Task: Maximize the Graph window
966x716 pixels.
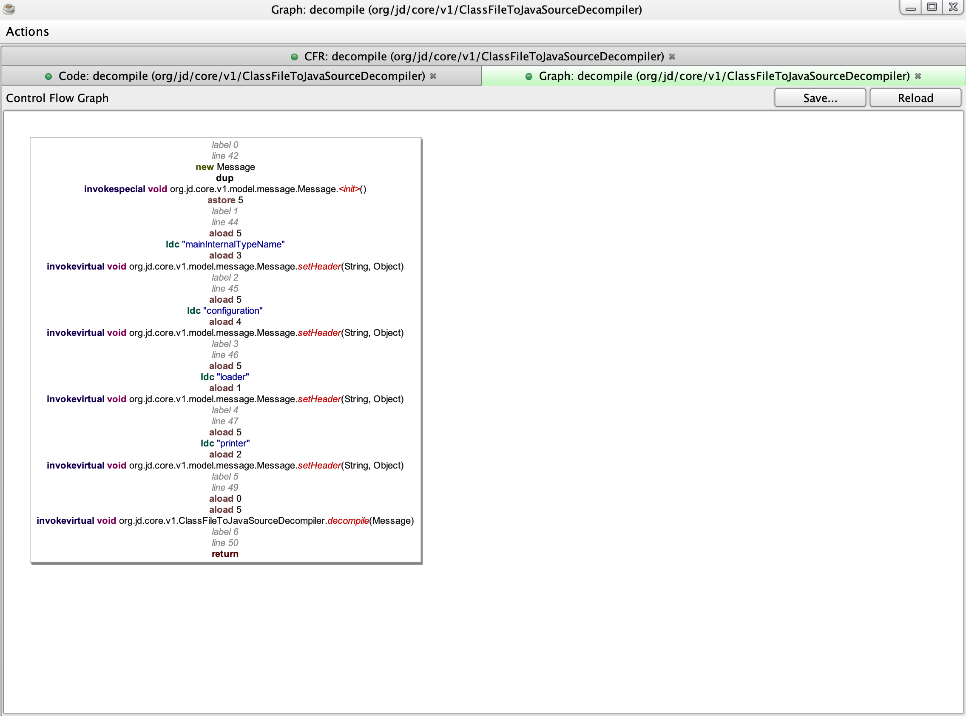Action: coord(932,7)
